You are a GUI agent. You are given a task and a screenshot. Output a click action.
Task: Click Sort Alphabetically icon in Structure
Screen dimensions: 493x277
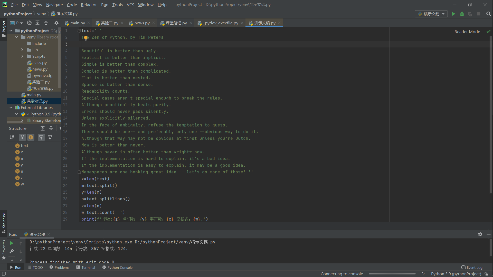tap(12, 137)
